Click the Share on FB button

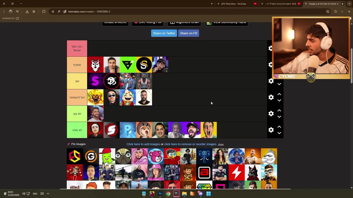189,33
